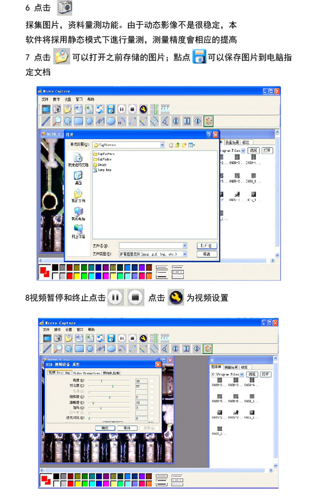
Task: Select magnifier tool in window with 打开 dialog
Action: tap(57, 121)
